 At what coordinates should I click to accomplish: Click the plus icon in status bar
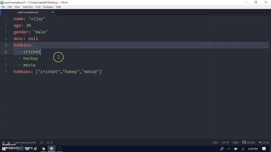pyautogui.click(x=3, y=143)
